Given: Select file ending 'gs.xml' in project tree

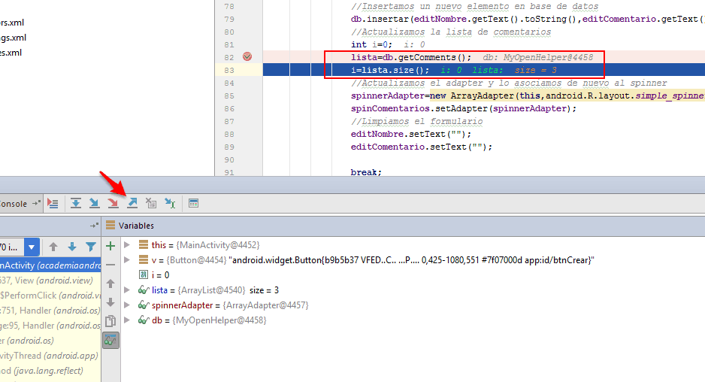Looking at the screenshot, I should pyautogui.click(x=13, y=38).
